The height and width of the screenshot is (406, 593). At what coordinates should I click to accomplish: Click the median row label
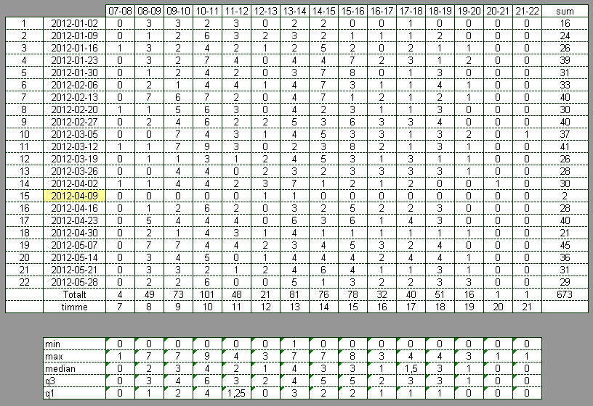pos(75,368)
